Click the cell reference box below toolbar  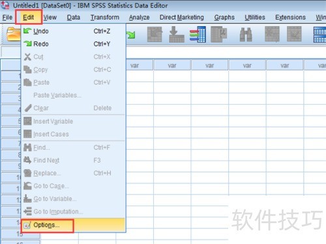(x=11, y=52)
